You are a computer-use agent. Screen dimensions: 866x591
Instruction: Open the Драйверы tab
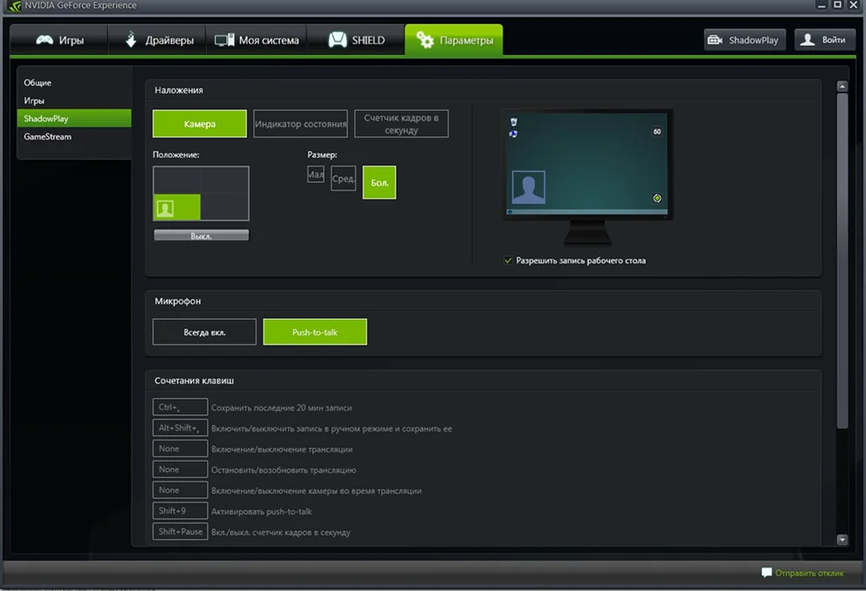(x=158, y=40)
